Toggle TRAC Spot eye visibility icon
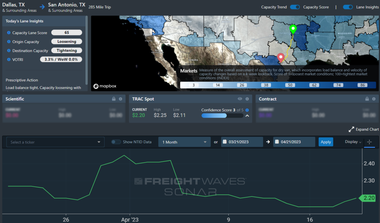 click(x=240, y=99)
